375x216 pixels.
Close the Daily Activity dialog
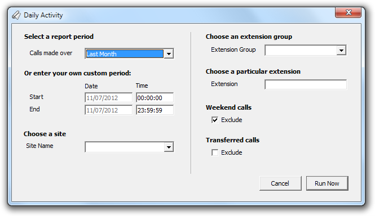[x=348, y=12]
